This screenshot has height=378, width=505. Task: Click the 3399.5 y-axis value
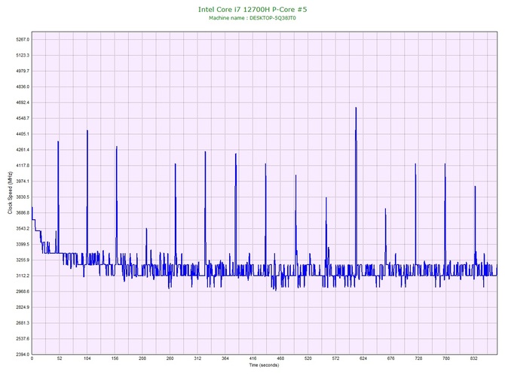pyautogui.click(x=23, y=245)
